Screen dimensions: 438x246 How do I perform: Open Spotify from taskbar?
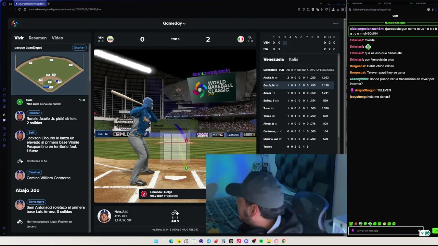[x=261, y=241]
